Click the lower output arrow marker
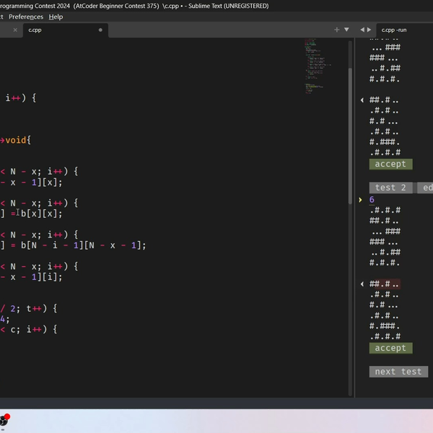 (x=362, y=284)
